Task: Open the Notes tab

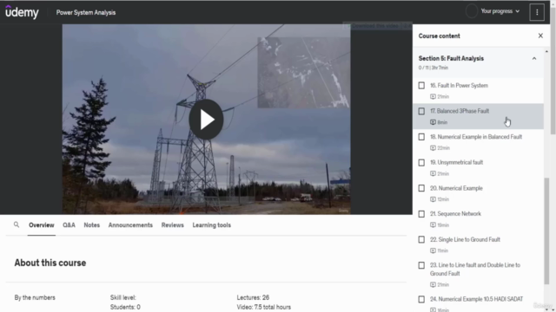Action: (x=91, y=225)
